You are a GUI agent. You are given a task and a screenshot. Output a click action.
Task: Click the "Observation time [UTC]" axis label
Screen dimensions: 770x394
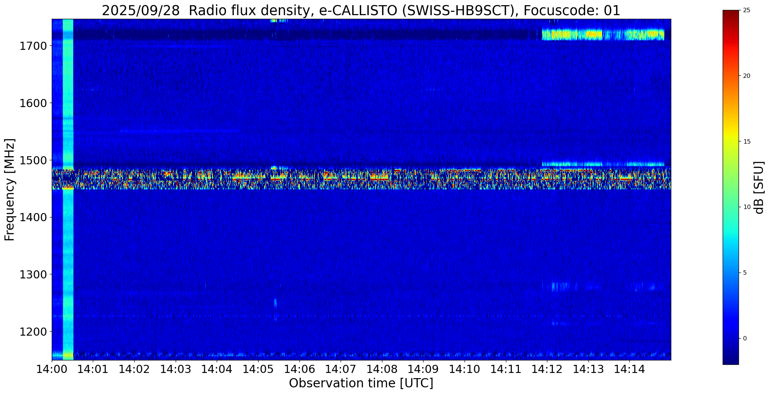(x=361, y=383)
